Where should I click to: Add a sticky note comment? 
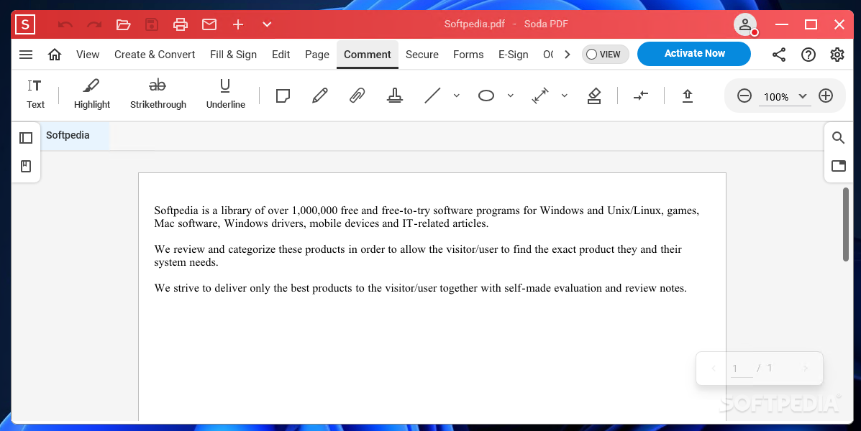coord(283,96)
